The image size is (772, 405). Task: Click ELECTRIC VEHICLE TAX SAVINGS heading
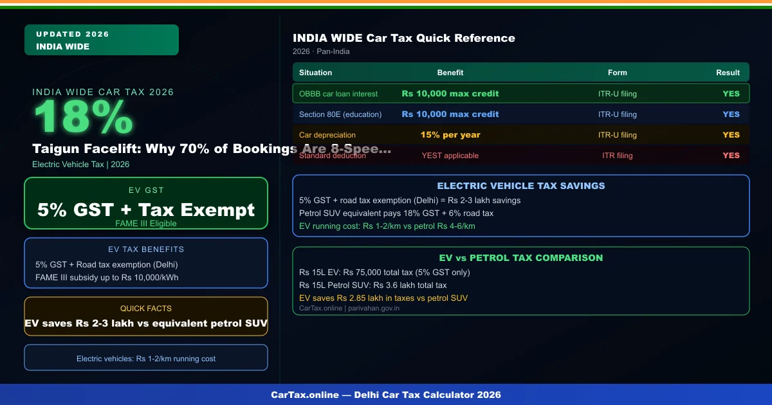coord(521,186)
